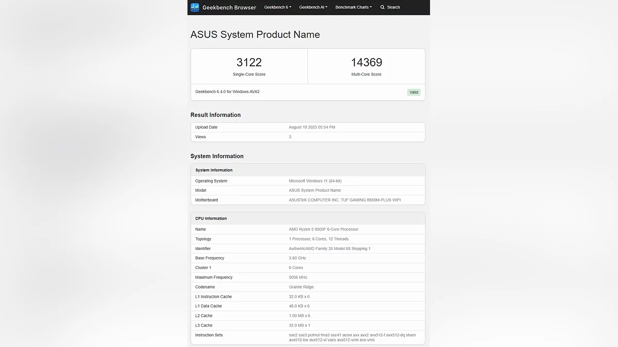Screen dimensions: 618x347
Task: Select the 14369 multi-core score
Action: point(367,63)
